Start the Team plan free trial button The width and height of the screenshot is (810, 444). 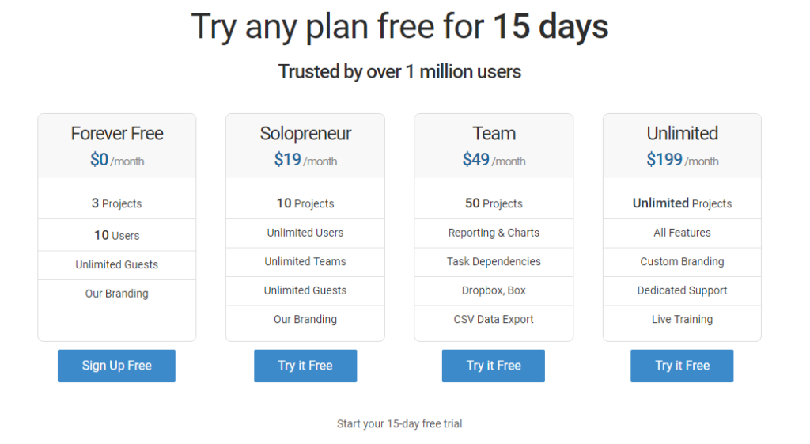tap(494, 366)
